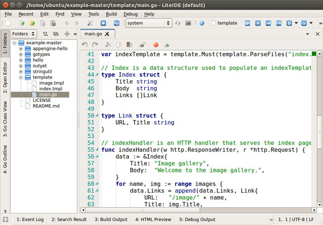Click the lock icon in editor toolbar
323x225 pixels.
[x=143, y=45]
